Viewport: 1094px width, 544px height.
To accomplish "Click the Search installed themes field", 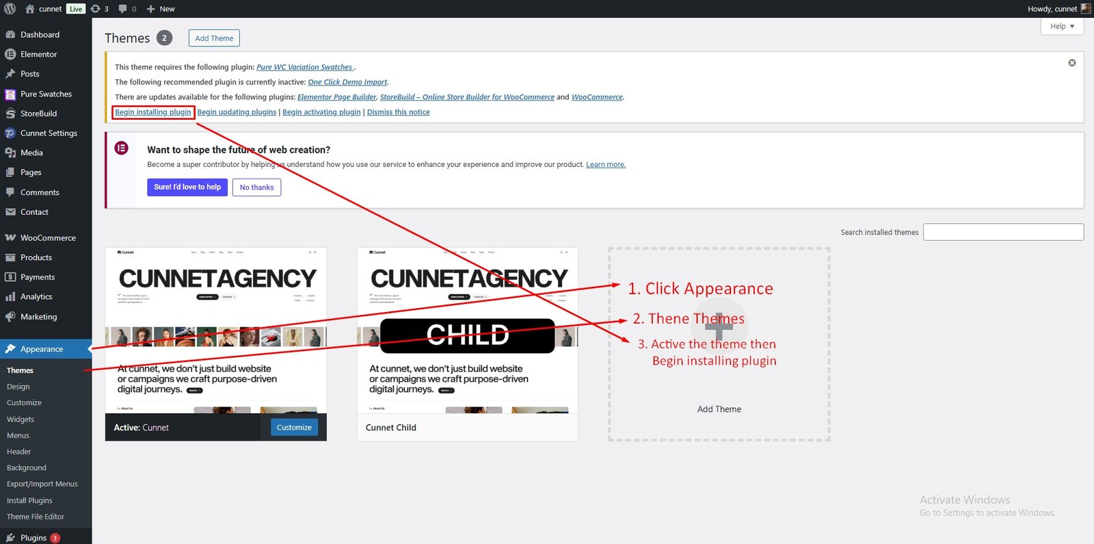I will (1002, 232).
